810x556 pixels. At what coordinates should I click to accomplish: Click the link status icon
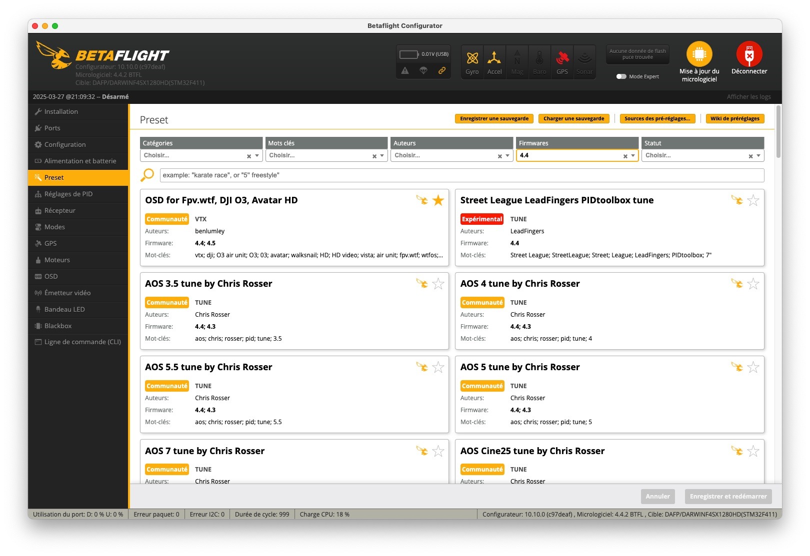pyautogui.click(x=442, y=71)
